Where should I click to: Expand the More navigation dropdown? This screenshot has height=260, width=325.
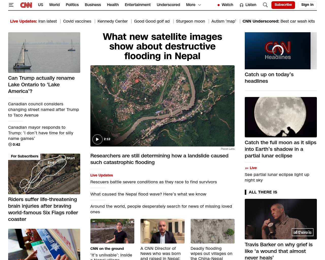pos(193,5)
